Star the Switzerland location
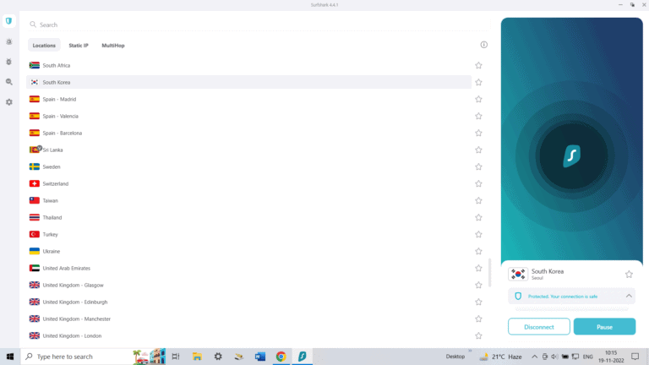 click(x=478, y=183)
